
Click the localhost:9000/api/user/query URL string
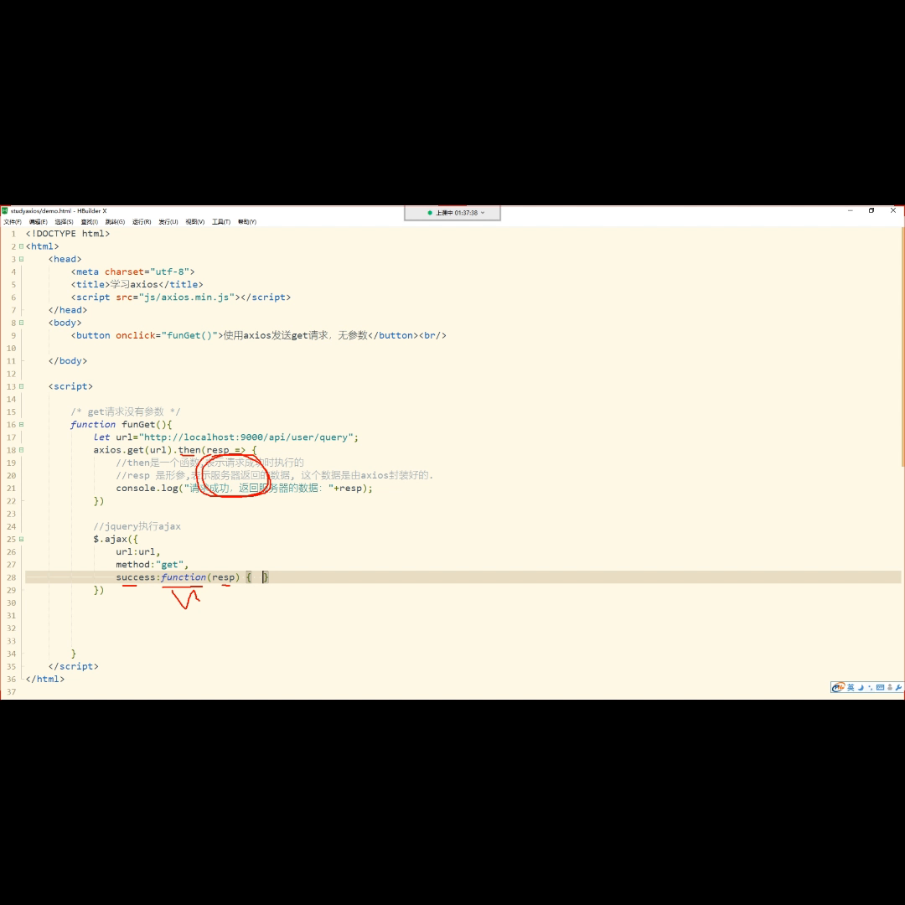[246, 437]
